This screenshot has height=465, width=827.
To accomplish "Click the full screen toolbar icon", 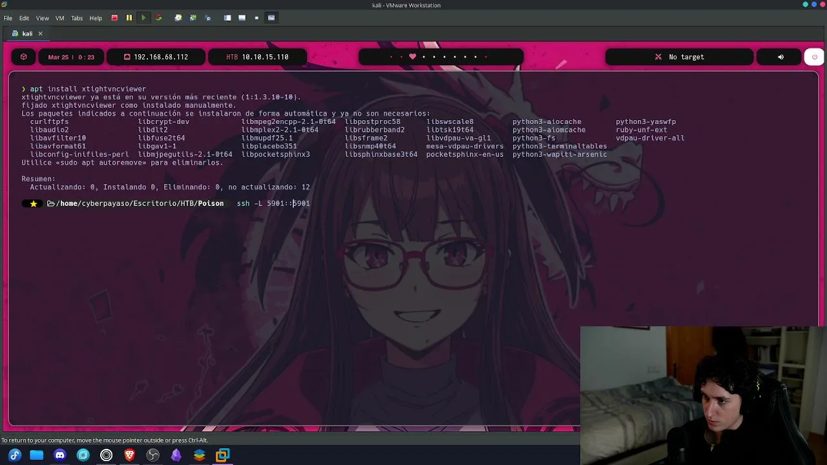I will (x=256, y=18).
